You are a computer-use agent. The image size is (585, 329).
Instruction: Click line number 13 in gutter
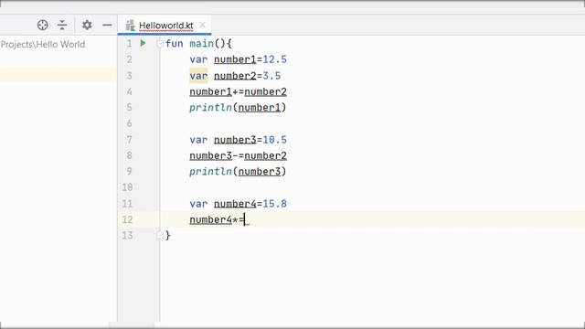127,236
